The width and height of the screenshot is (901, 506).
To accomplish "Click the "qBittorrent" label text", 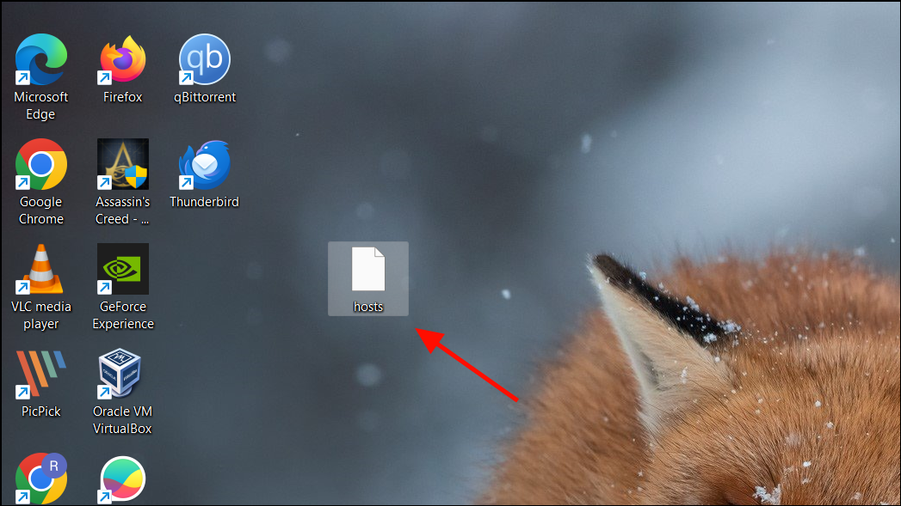I will pos(205,97).
